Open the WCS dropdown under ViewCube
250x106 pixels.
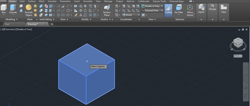pyautogui.click(x=238, y=56)
